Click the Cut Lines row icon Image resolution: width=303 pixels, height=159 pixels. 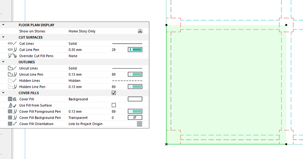12,43
